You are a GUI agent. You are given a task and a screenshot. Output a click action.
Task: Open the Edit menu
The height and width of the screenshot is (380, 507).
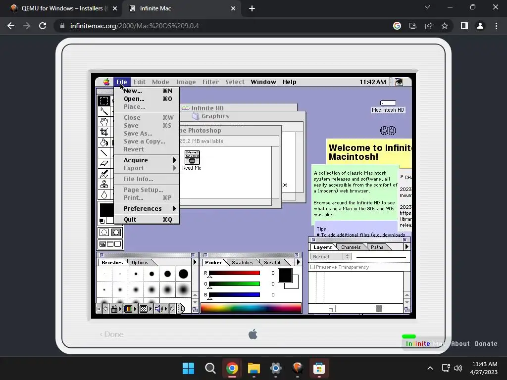click(x=140, y=82)
